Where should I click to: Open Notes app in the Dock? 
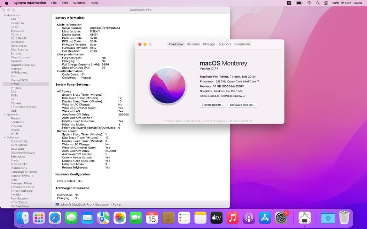pos(200,218)
